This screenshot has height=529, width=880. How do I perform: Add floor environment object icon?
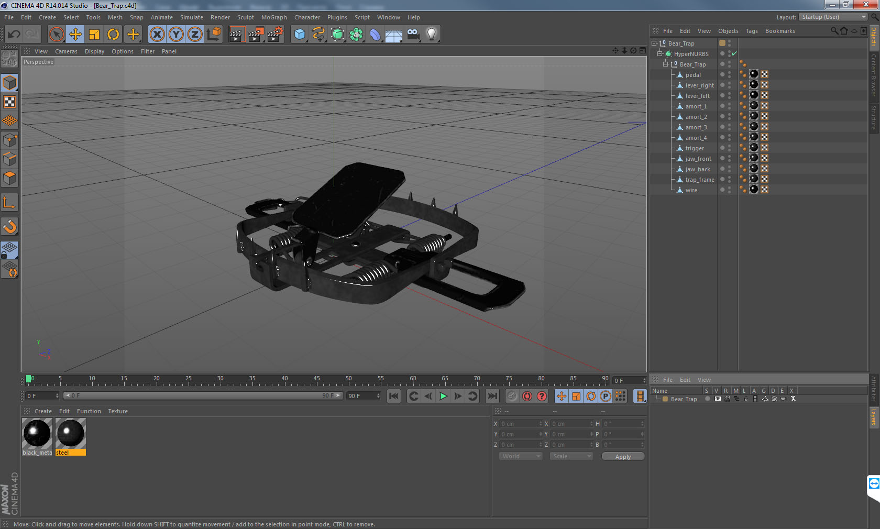point(394,35)
